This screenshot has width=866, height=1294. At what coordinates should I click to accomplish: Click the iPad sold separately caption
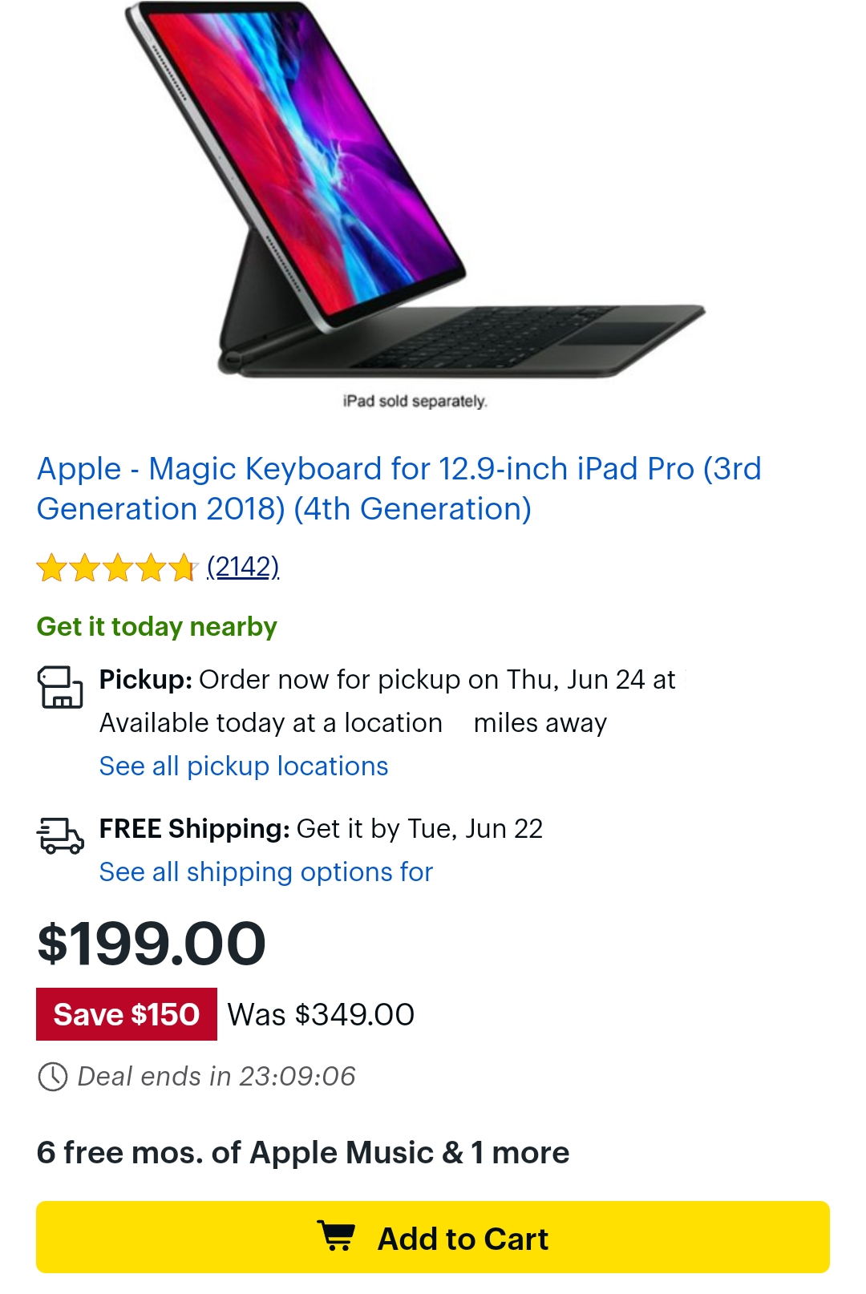click(415, 401)
